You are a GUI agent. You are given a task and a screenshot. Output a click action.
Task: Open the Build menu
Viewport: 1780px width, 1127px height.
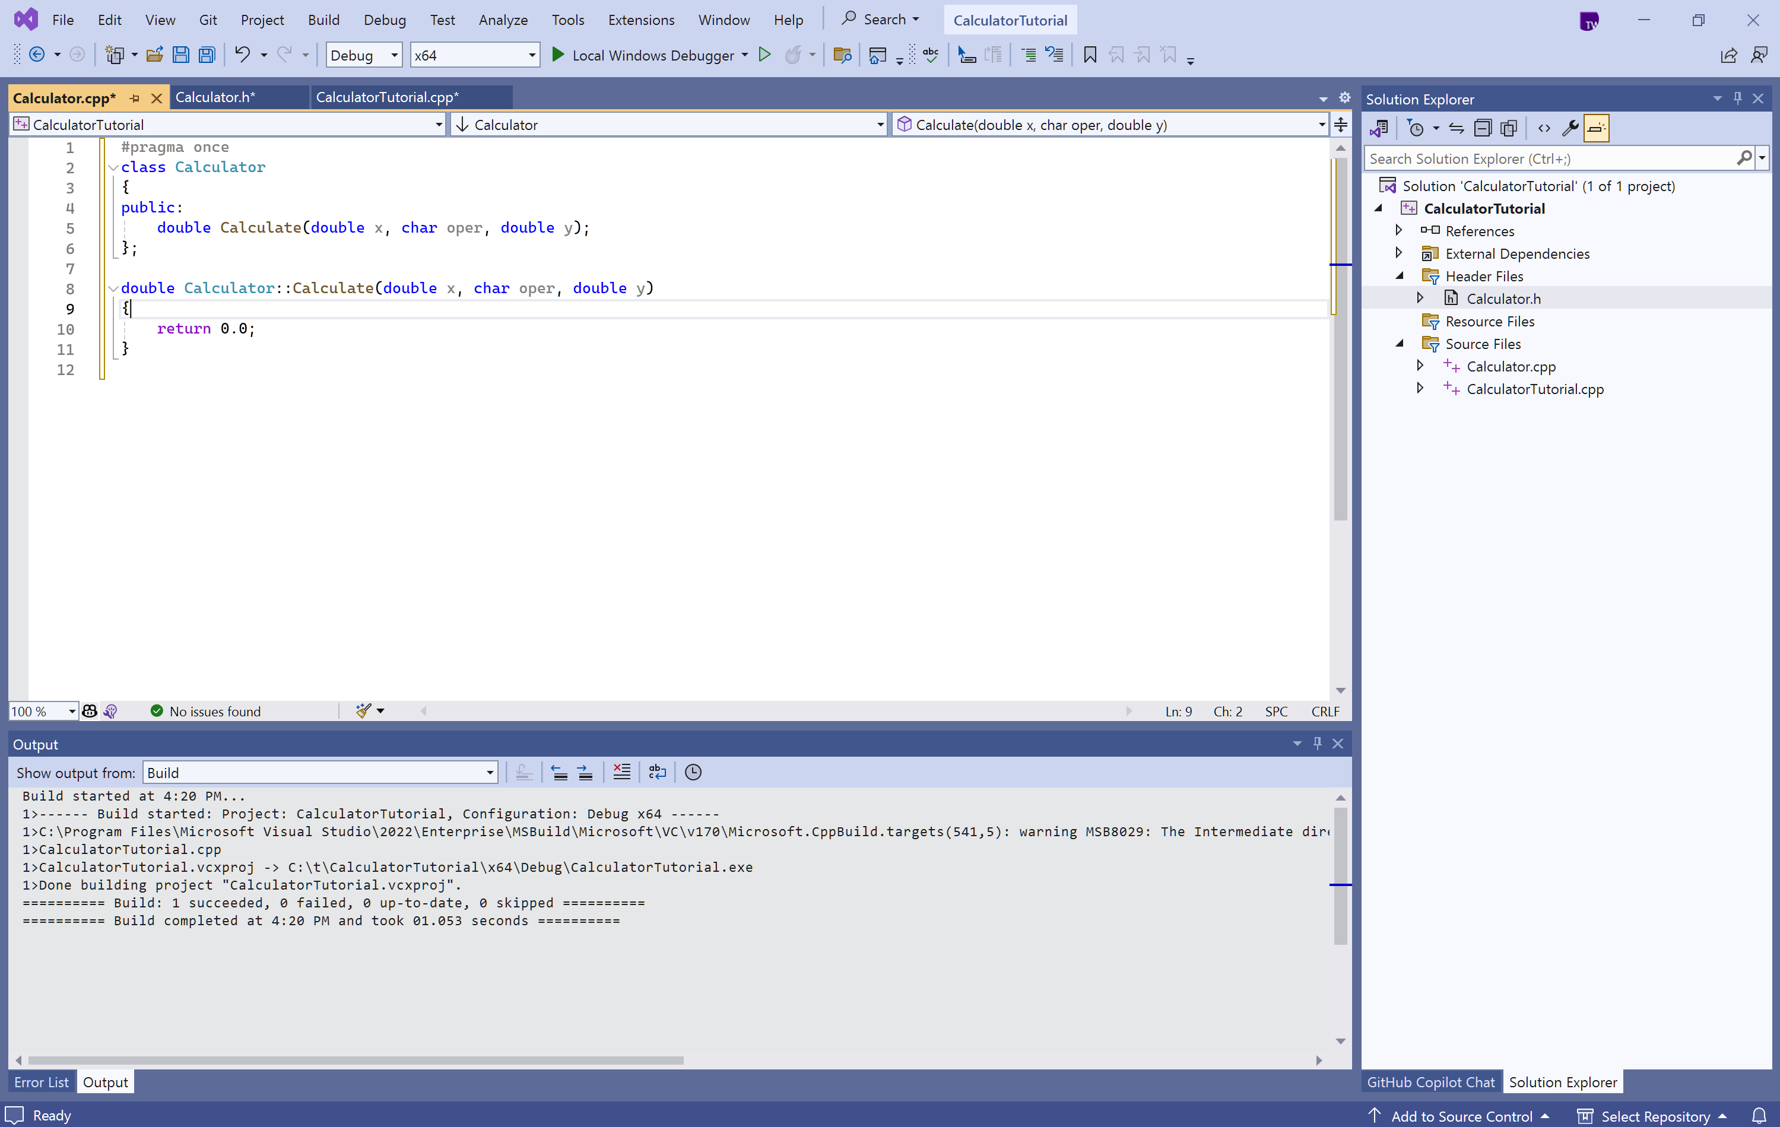323,20
